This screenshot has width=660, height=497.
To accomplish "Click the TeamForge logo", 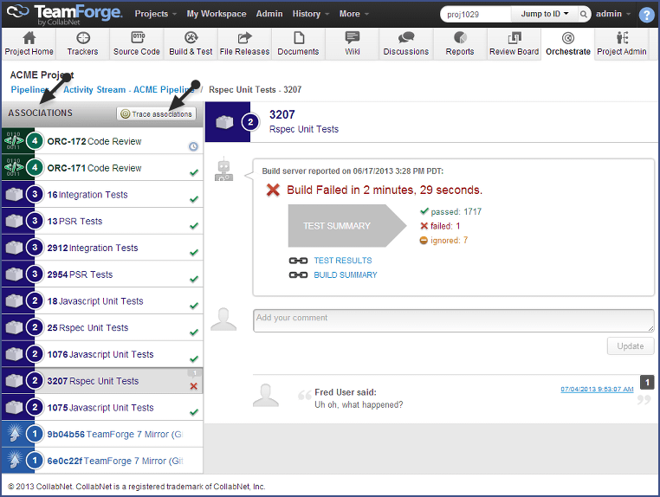I will (x=64, y=15).
